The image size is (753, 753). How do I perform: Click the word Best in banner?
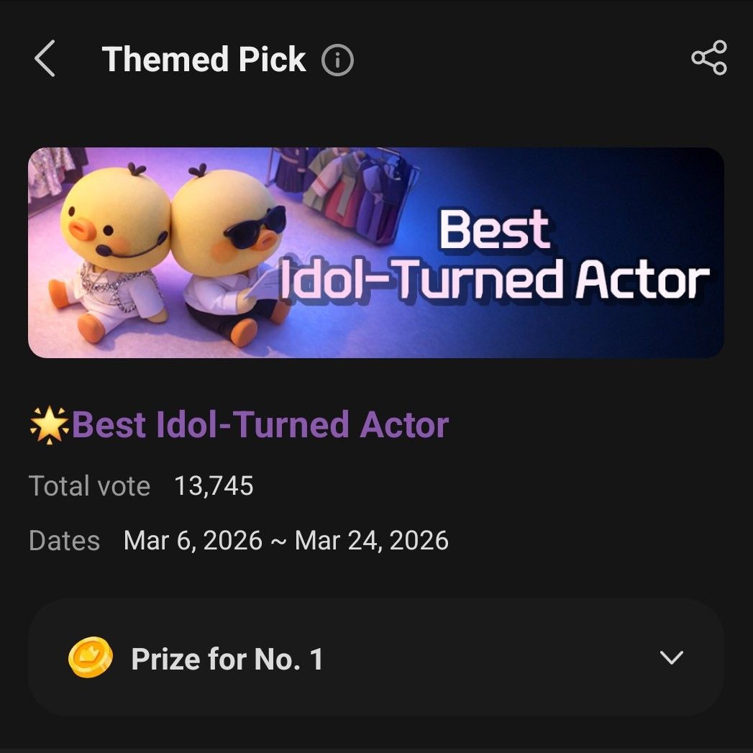click(x=495, y=232)
